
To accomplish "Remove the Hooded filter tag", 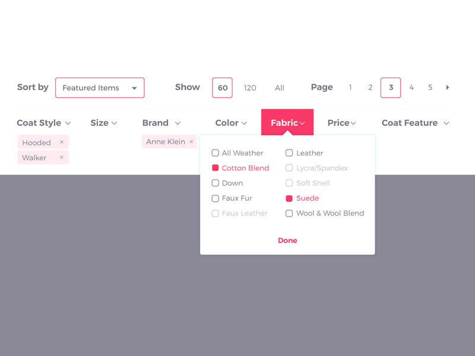I will point(62,142).
